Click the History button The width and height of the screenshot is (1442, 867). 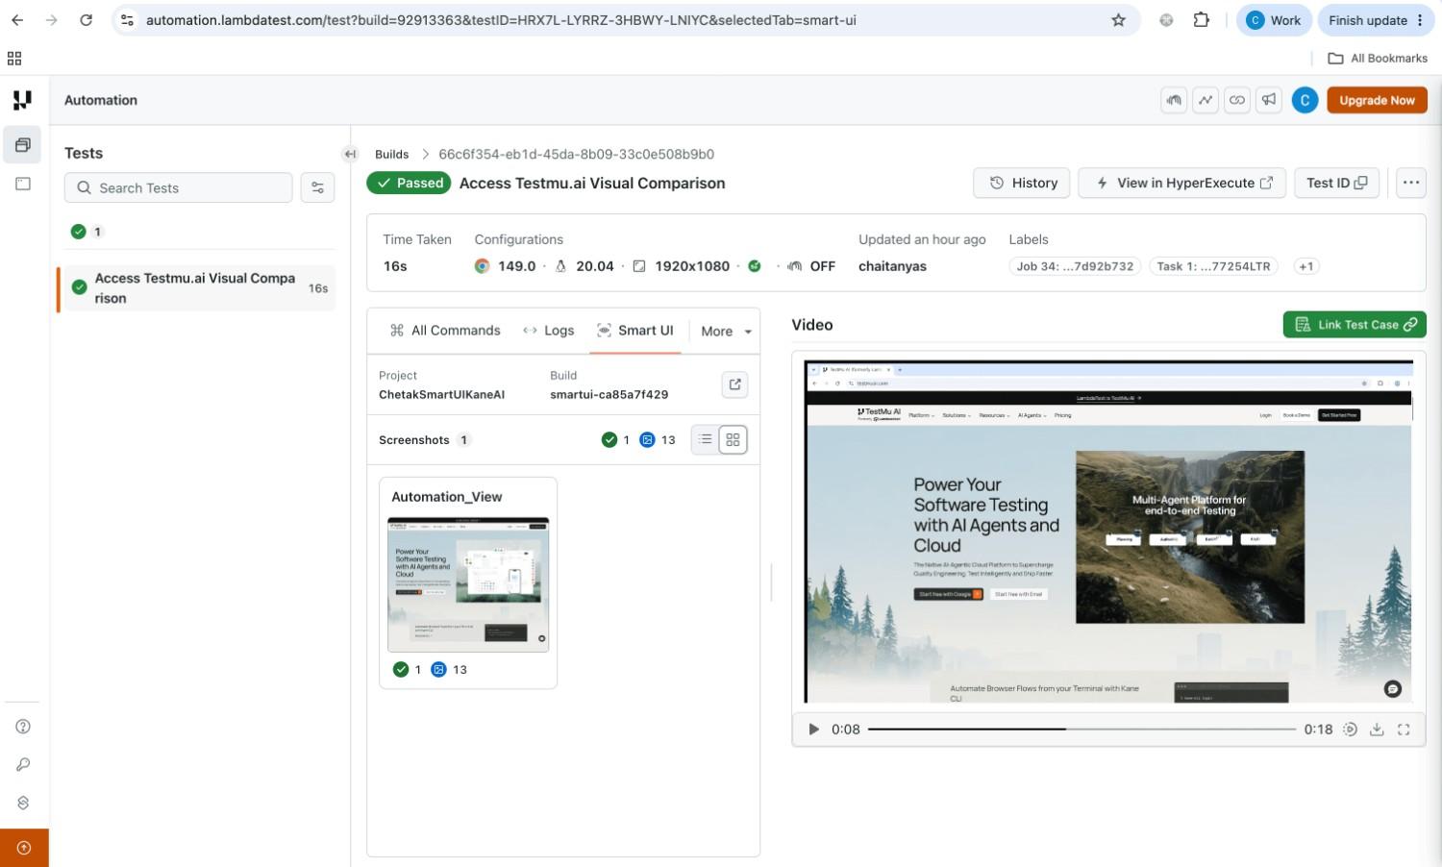click(1023, 183)
